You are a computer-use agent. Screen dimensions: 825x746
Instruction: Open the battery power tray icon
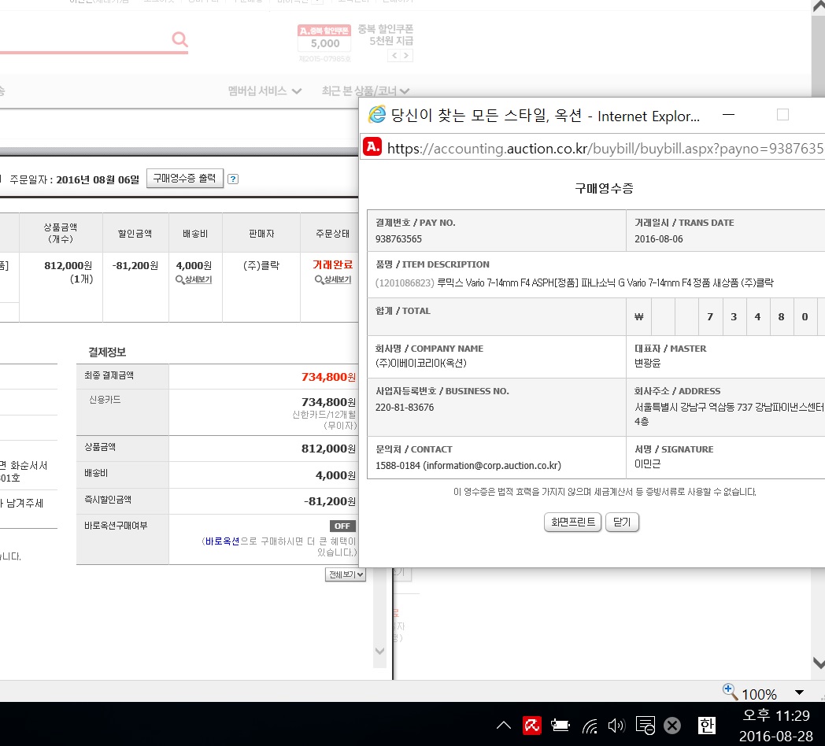(560, 726)
